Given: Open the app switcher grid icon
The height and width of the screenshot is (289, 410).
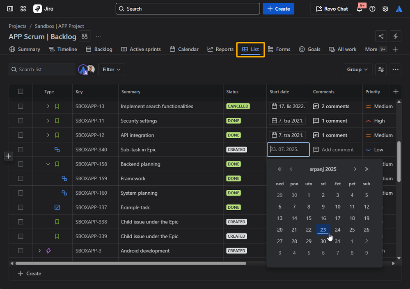Looking at the screenshot, I should tap(23, 9).
